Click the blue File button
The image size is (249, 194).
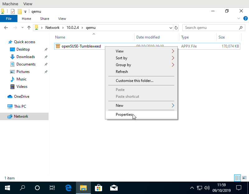coord(9,19)
